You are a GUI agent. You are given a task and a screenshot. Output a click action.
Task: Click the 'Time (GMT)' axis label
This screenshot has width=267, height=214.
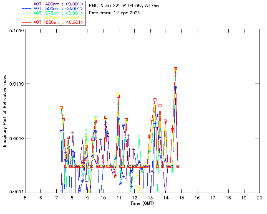pos(142,204)
